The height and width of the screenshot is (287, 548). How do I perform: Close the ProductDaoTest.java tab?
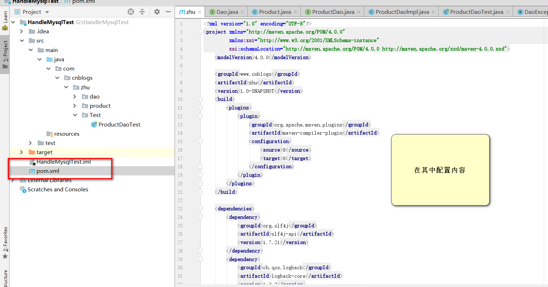coord(508,12)
